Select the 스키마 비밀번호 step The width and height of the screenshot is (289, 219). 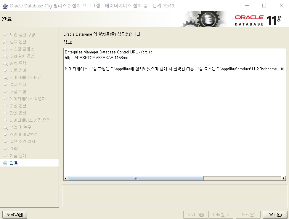[x=24, y=134]
